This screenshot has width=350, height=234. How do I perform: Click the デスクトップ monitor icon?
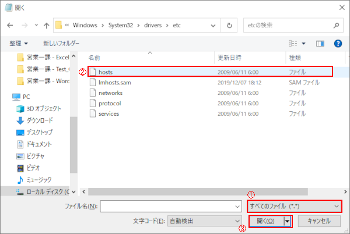click(x=20, y=133)
